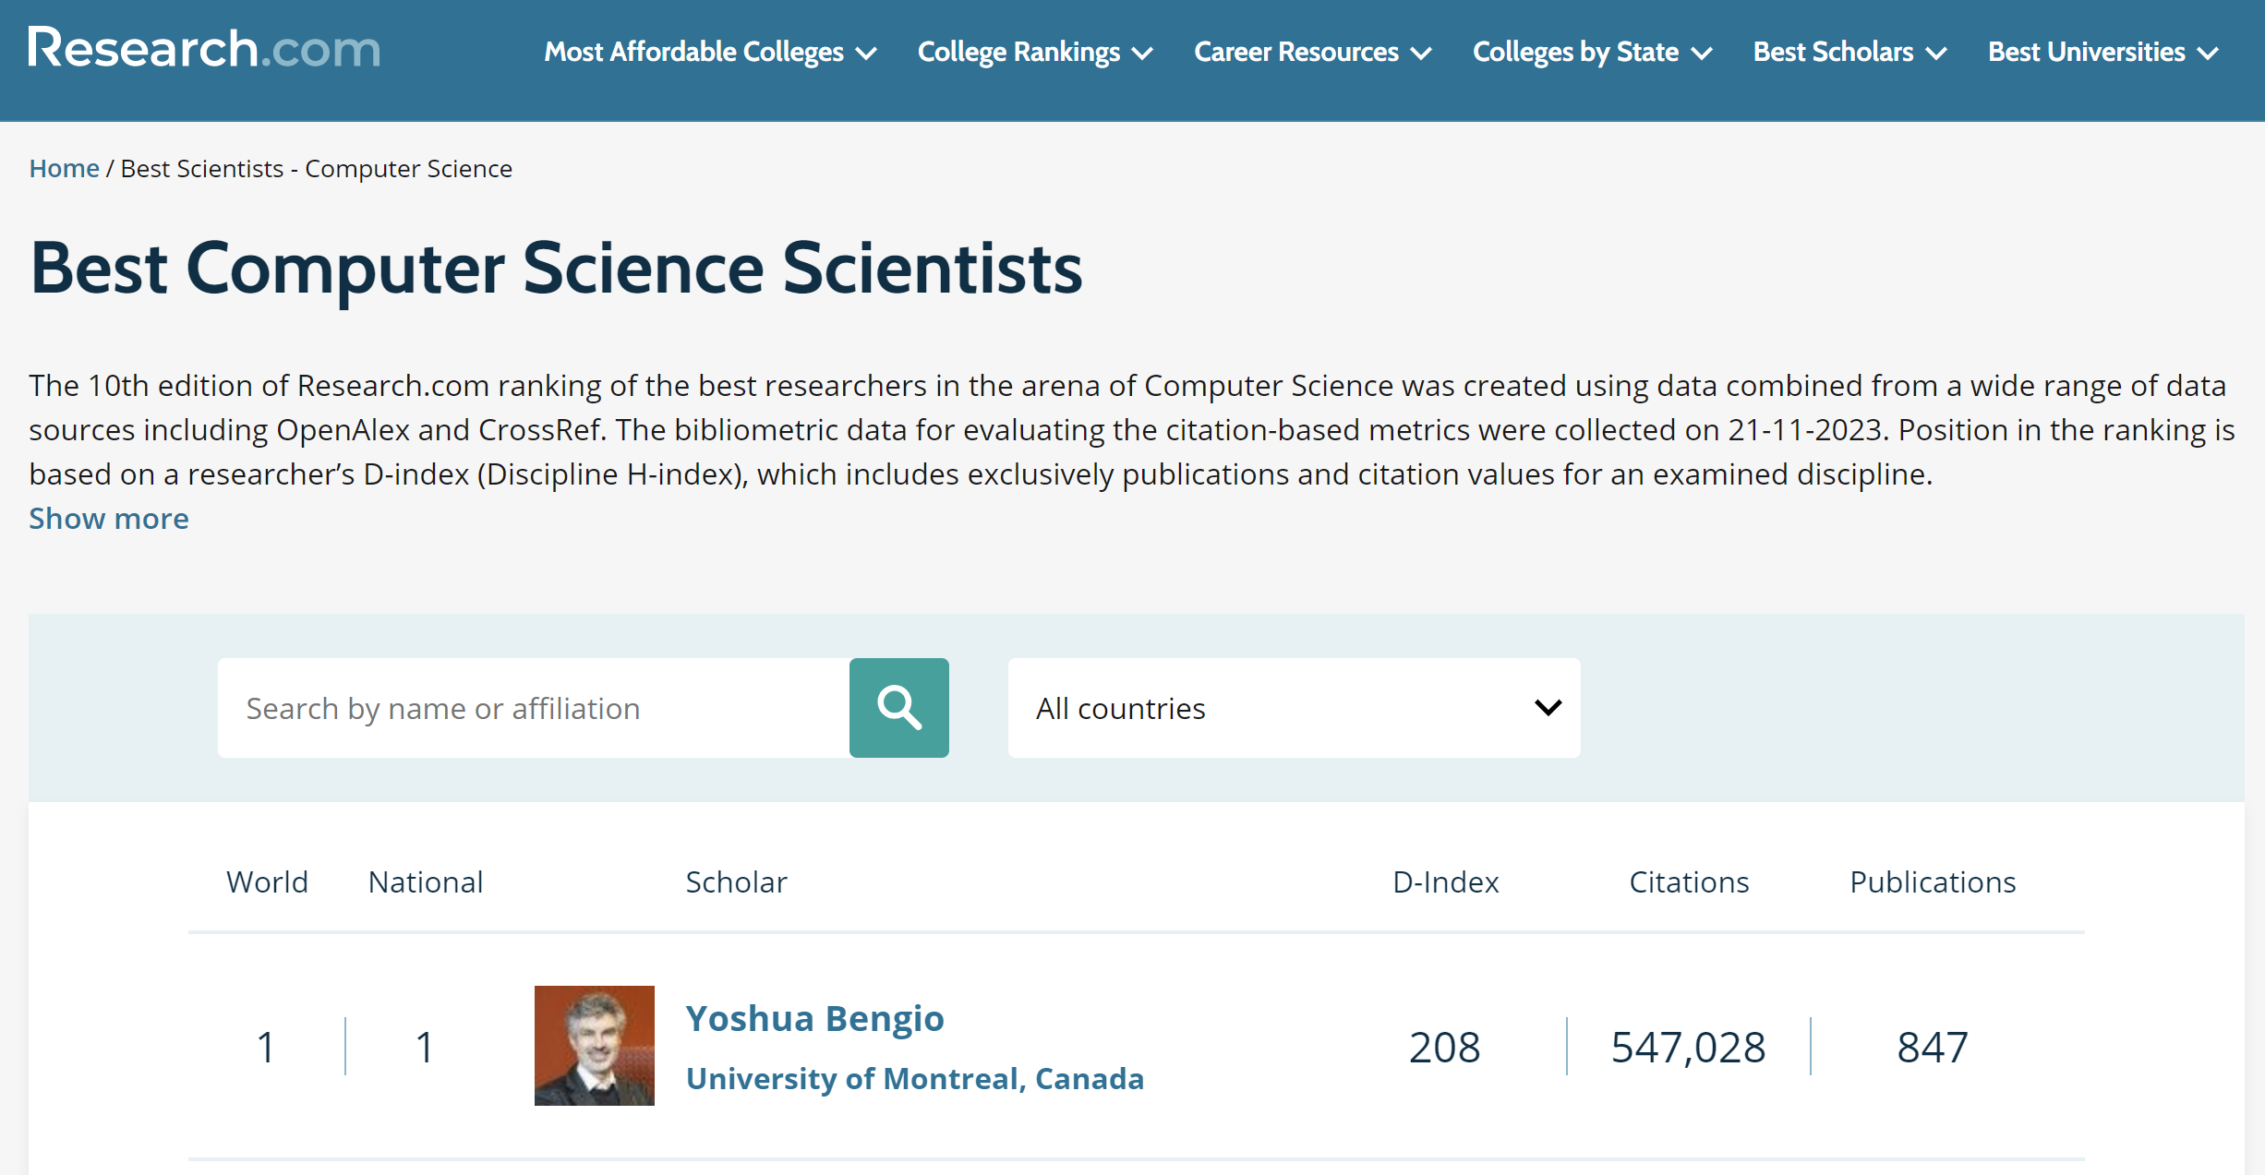Open Yoshua Bengio's profile link
The height and width of the screenshot is (1175, 2265).
coord(814,1018)
